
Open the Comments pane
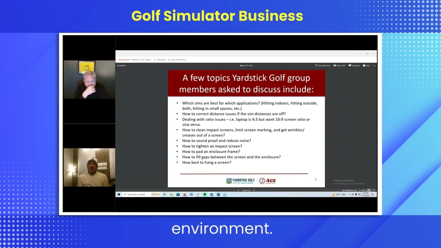pos(354,65)
